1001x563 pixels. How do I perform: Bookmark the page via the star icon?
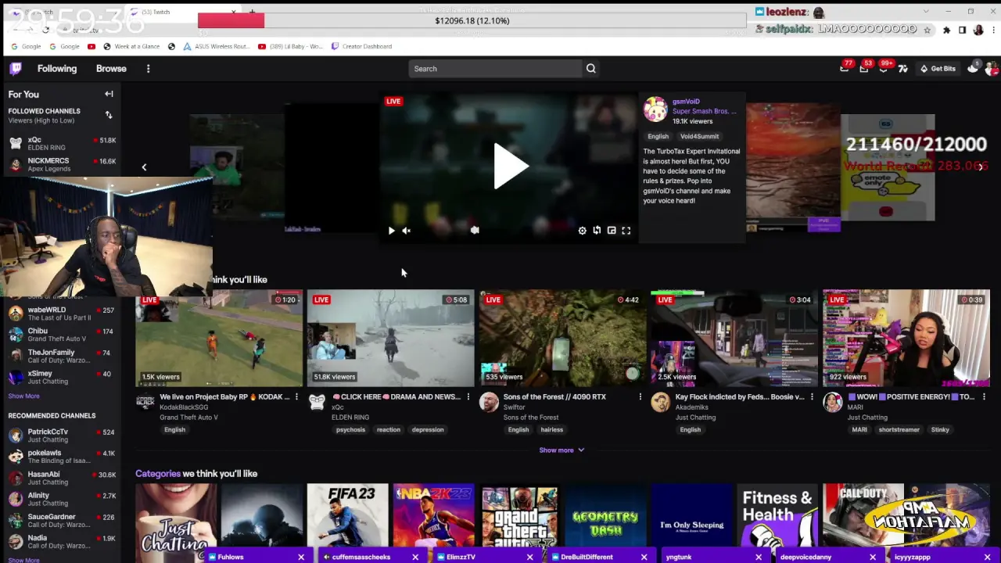927,30
